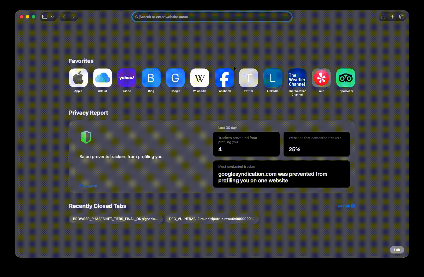Click the Last 30 days label

[228, 128]
